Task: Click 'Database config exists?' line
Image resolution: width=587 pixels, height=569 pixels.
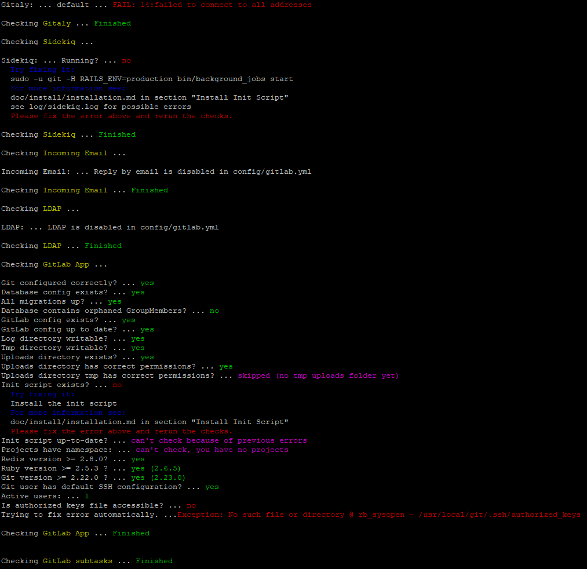Action: click(73, 293)
